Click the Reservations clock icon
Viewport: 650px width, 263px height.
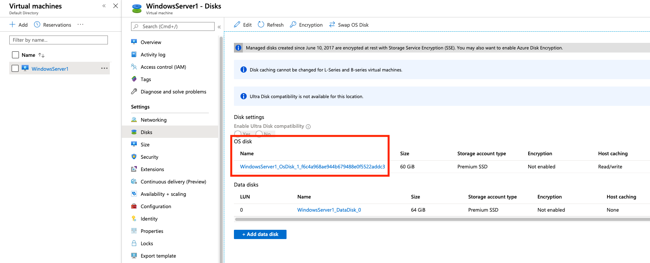pos(37,25)
